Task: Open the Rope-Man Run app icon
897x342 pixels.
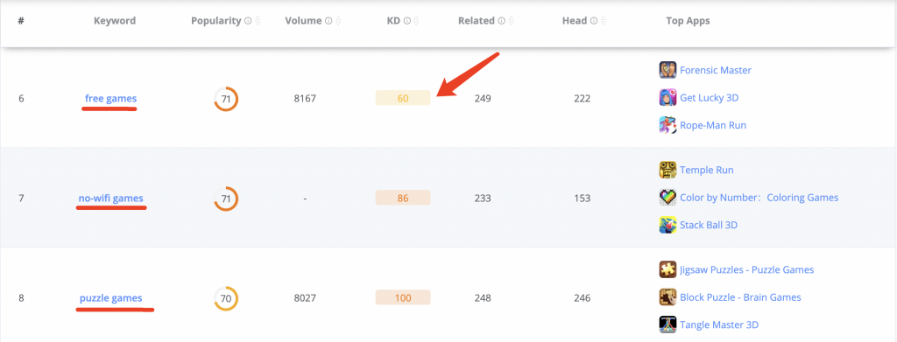Action: point(667,125)
